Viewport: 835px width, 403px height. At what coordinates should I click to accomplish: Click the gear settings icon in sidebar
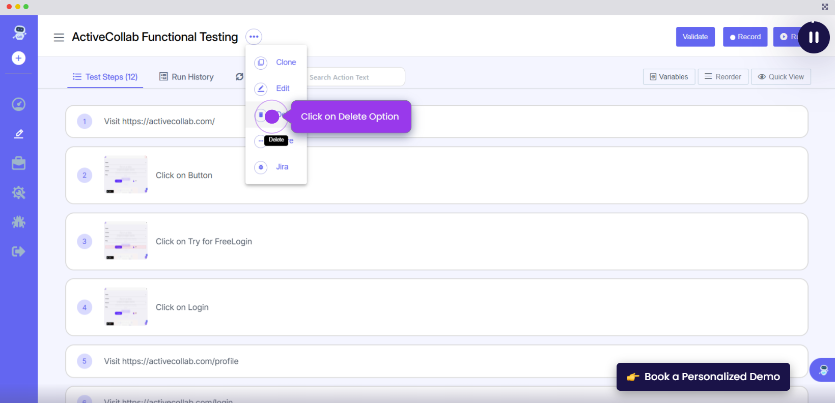(x=18, y=193)
